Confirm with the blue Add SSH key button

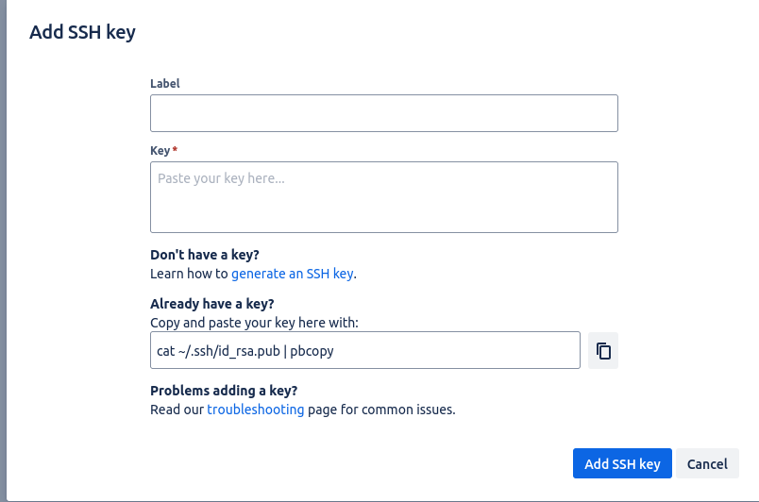(x=622, y=463)
